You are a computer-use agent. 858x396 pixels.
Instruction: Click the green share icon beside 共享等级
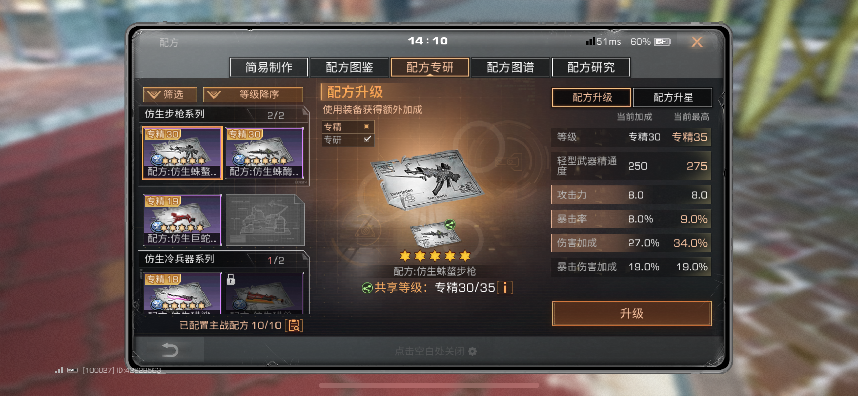click(x=367, y=288)
